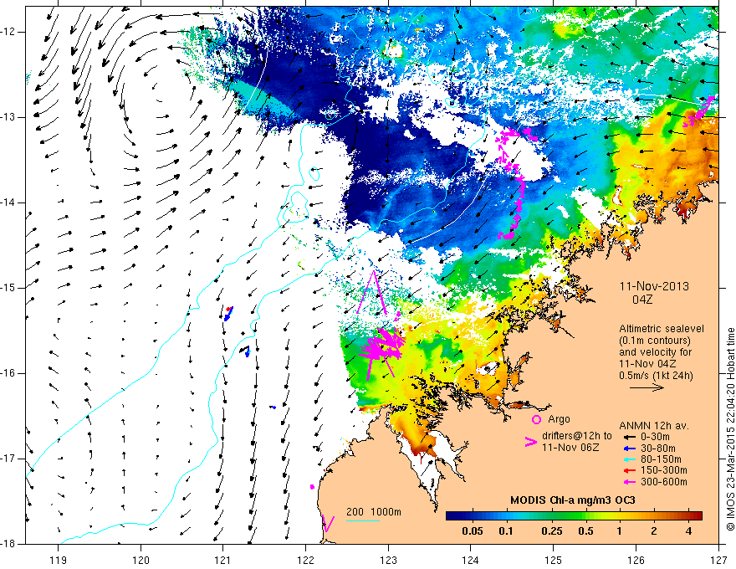Click the '123' longitude axis label
The width and height of the screenshot is (736, 569).
point(388,561)
